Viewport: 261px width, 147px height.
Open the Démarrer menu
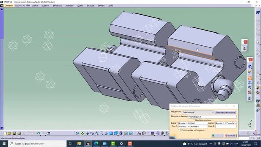[9, 6]
